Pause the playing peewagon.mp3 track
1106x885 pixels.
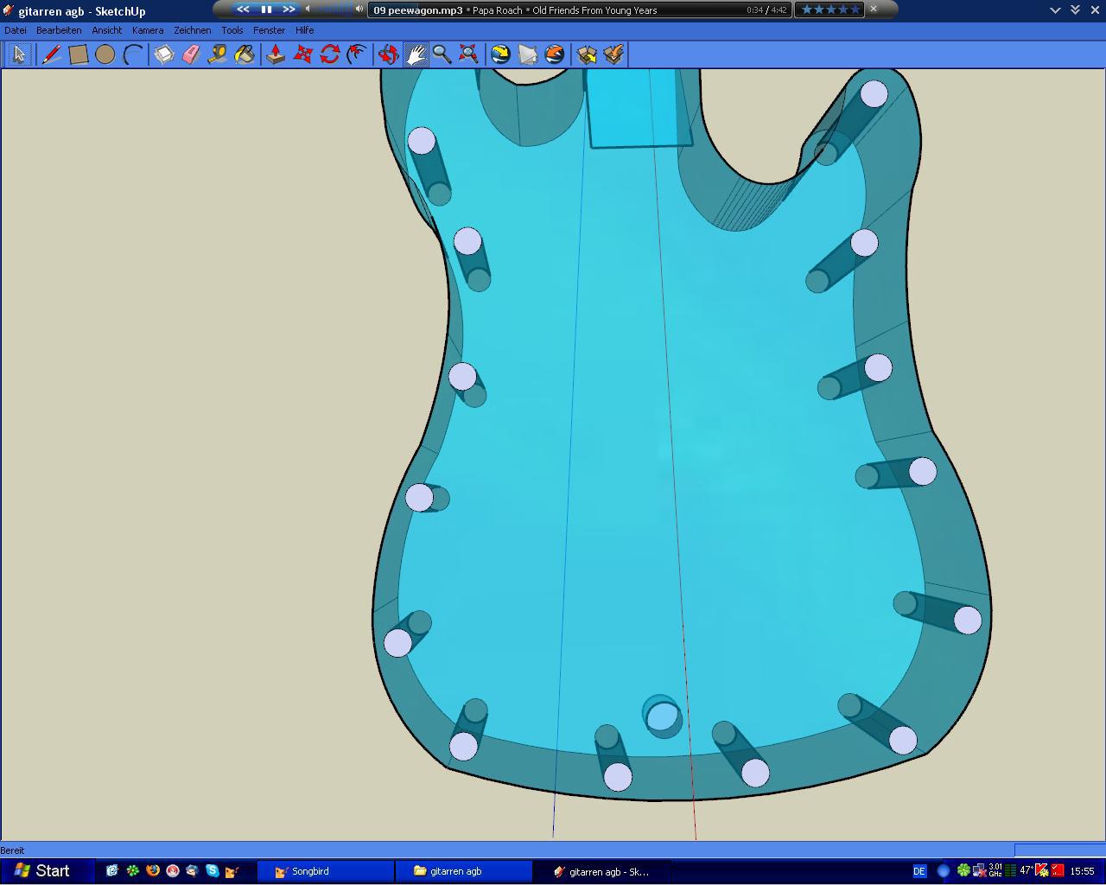(266, 10)
